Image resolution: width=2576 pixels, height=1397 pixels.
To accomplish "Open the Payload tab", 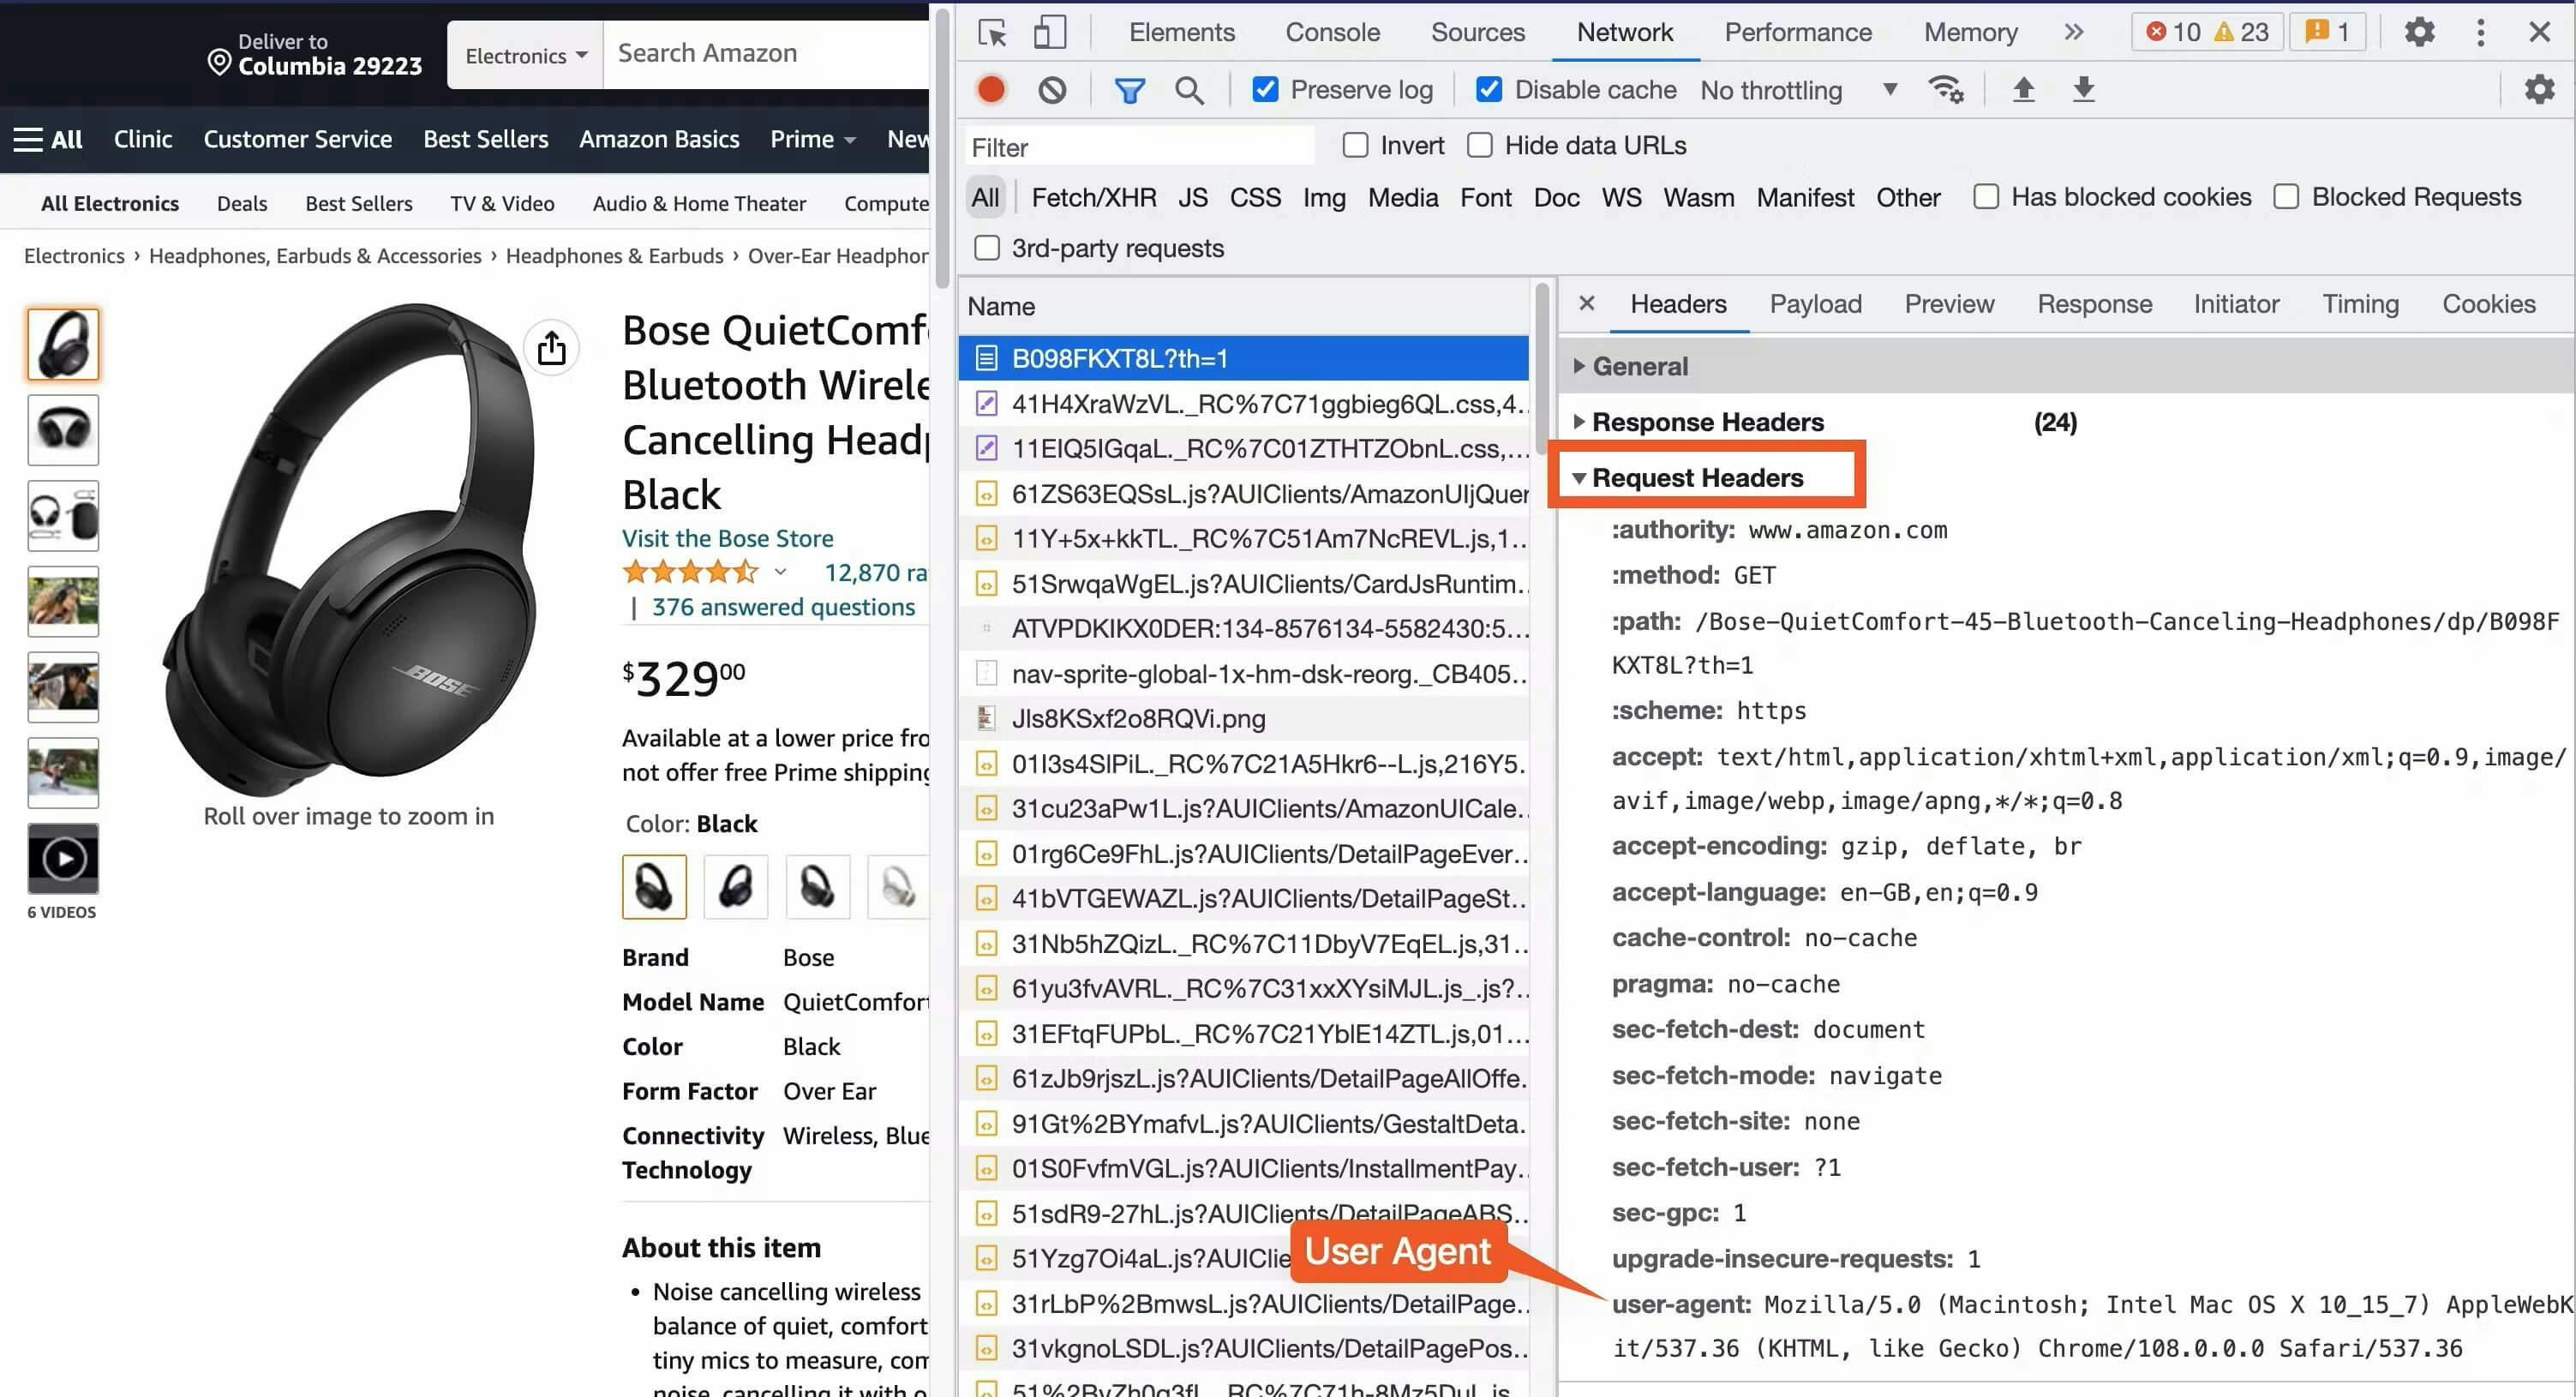I will pos(1814,304).
